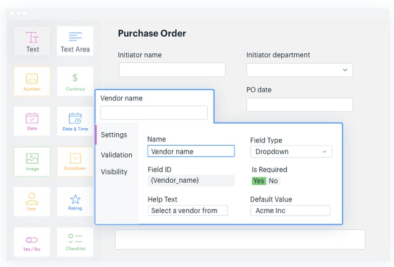
Task: Set Is Required to No
Action: 273,181
